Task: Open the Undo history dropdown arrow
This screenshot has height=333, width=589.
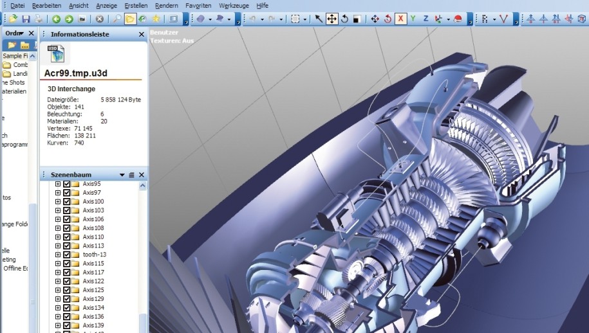Action: [x=262, y=19]
